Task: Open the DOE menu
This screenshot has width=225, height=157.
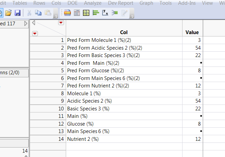Action: click(73, 3)
